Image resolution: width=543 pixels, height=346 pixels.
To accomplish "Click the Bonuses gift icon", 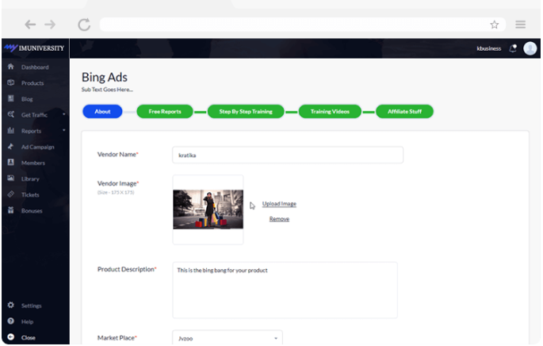I will [x=11, y=210].
